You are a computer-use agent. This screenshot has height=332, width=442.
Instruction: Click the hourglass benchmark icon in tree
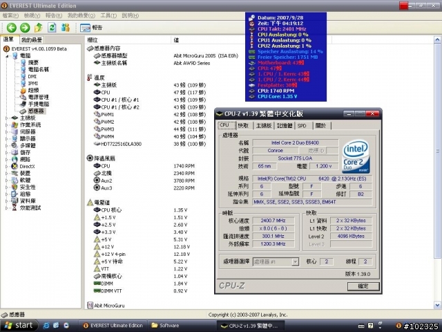[15, 207]
